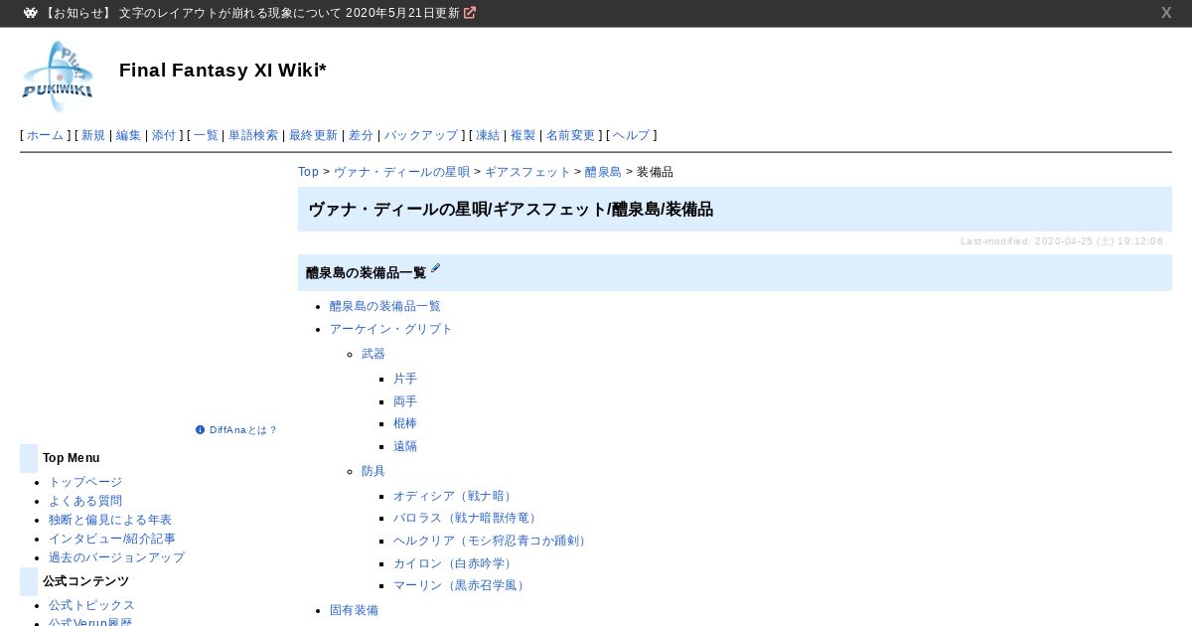Open 単語検索 word search

click(x=253, y=135)
